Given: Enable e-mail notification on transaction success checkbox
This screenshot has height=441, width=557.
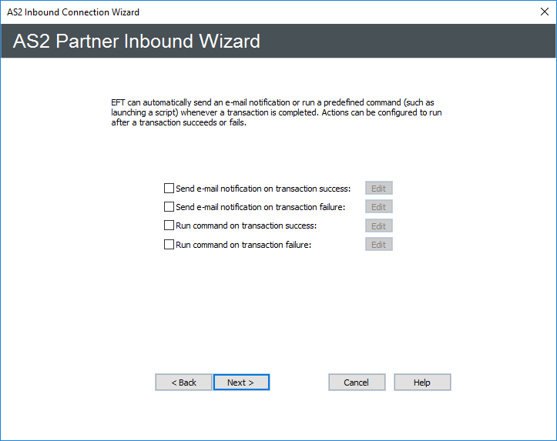Looking at the screenshot, I should 169,188.
